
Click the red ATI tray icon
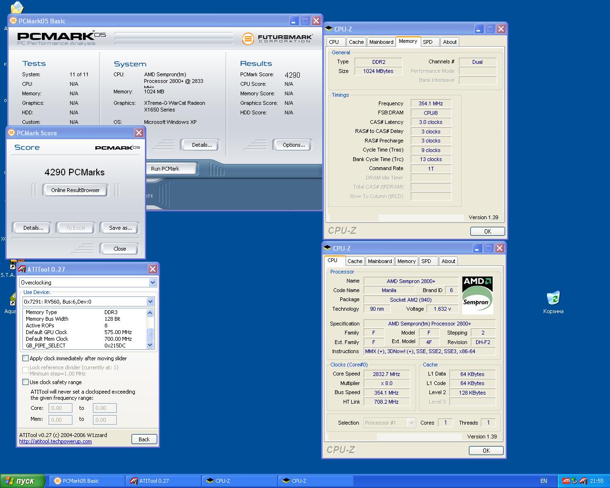point(566,481)
